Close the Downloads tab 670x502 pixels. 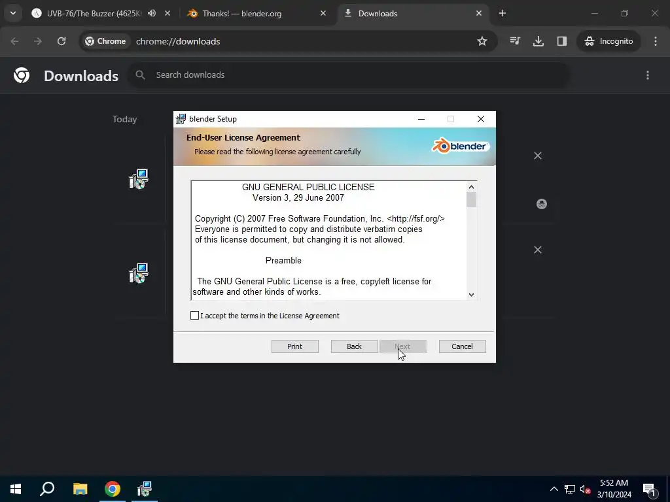pyautogui.click(x=478, y=13)
